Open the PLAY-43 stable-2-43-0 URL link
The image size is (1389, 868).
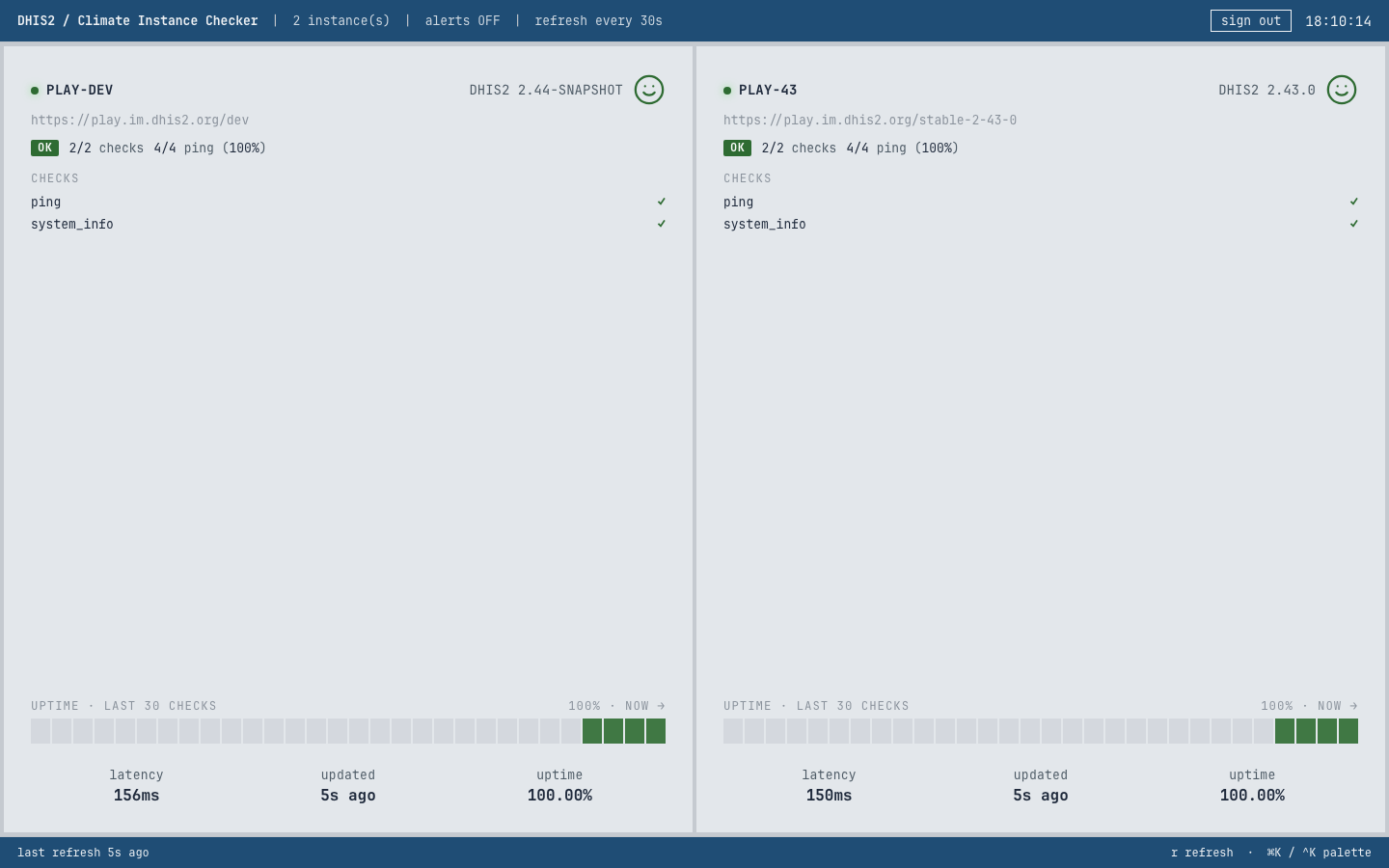click(x=870, y=121)
